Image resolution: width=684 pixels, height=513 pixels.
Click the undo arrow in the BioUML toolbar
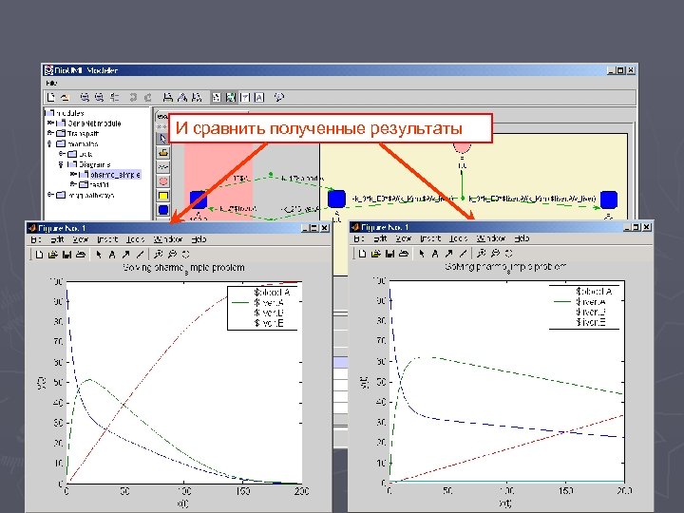133,97
